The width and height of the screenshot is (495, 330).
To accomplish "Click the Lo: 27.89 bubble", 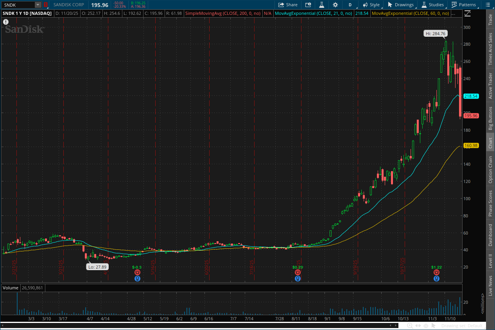I will click(x=97, y=267).
